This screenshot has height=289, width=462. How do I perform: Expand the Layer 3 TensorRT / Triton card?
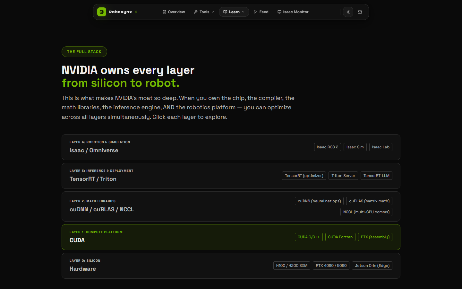pos(193,176)
